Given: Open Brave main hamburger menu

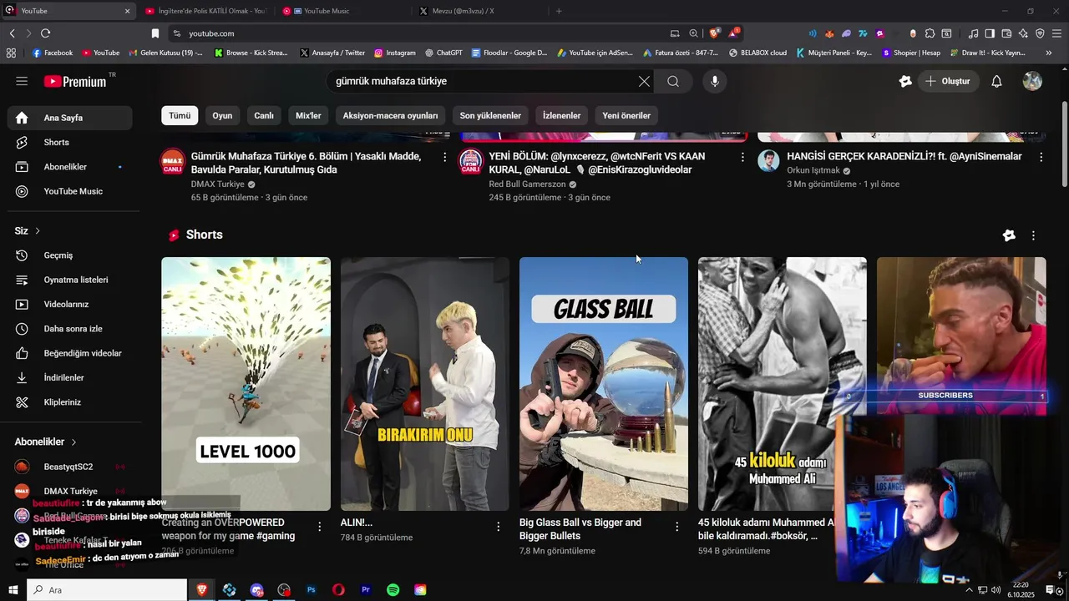Looking at the screenshot, I should tap(1057, 33).
